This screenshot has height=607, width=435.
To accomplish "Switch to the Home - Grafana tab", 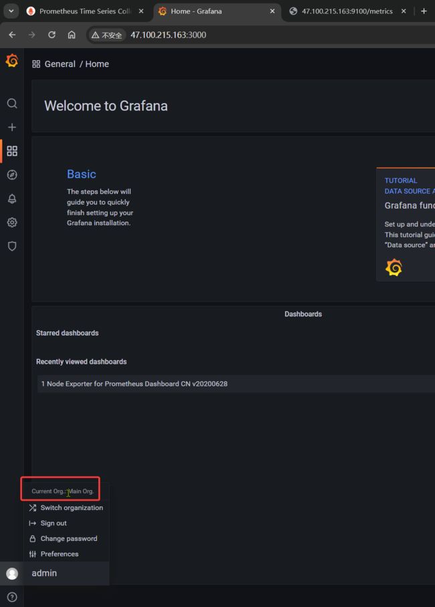I will tap(217, 11).
